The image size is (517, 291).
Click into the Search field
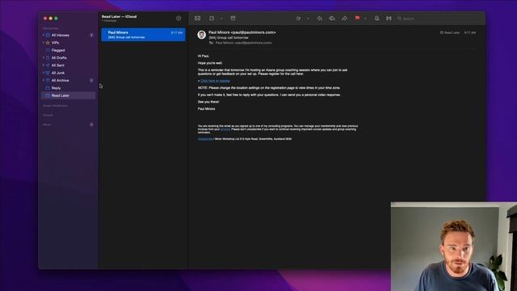click(439, 19)
